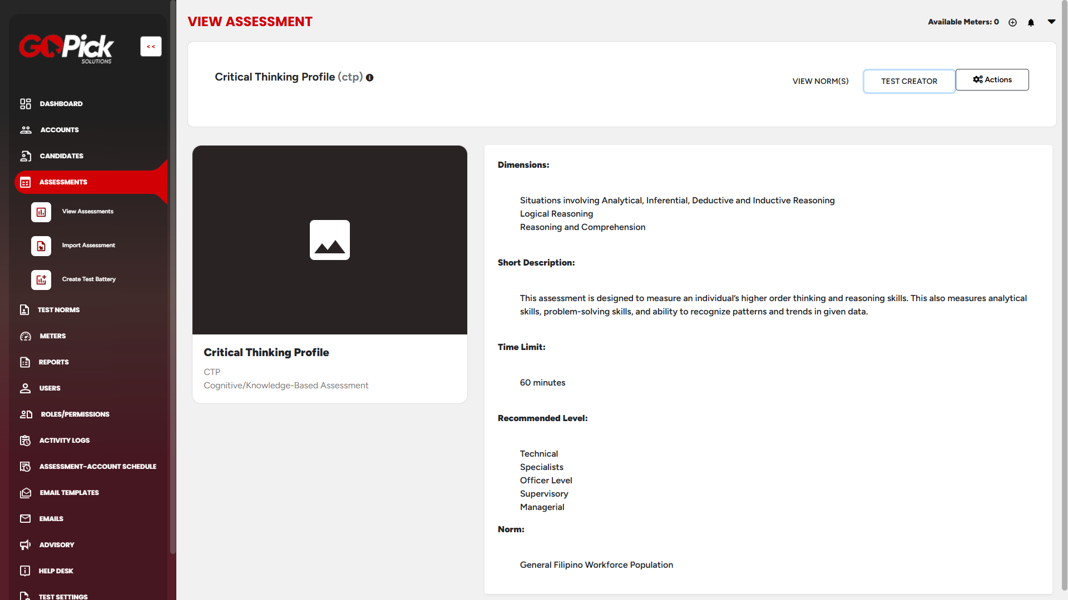The image size is (1068, 600).
Task: Open the notifications bell
Action: tap(1031, 23)
